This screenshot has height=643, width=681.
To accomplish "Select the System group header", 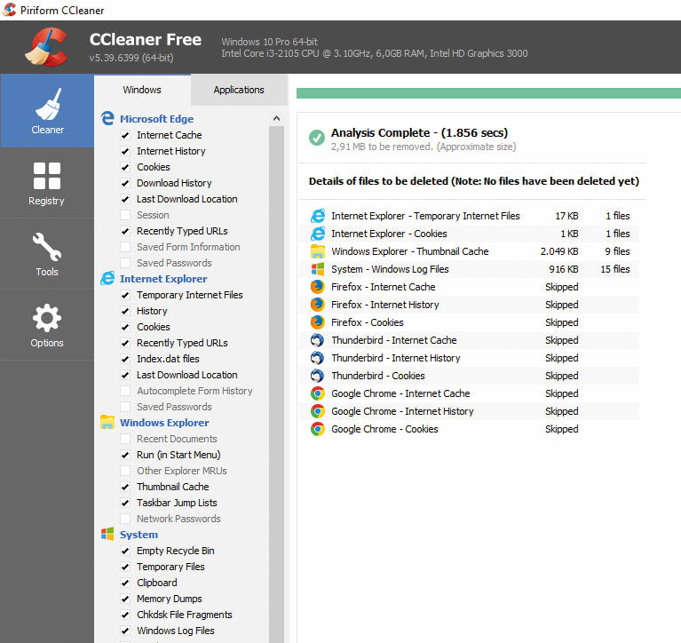I will [139, 535].
